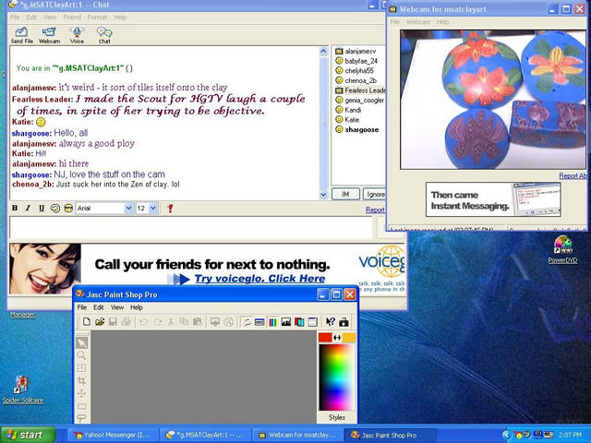Select babyfae_24 in the user list

pyautogui.click(x=356, y=61)
